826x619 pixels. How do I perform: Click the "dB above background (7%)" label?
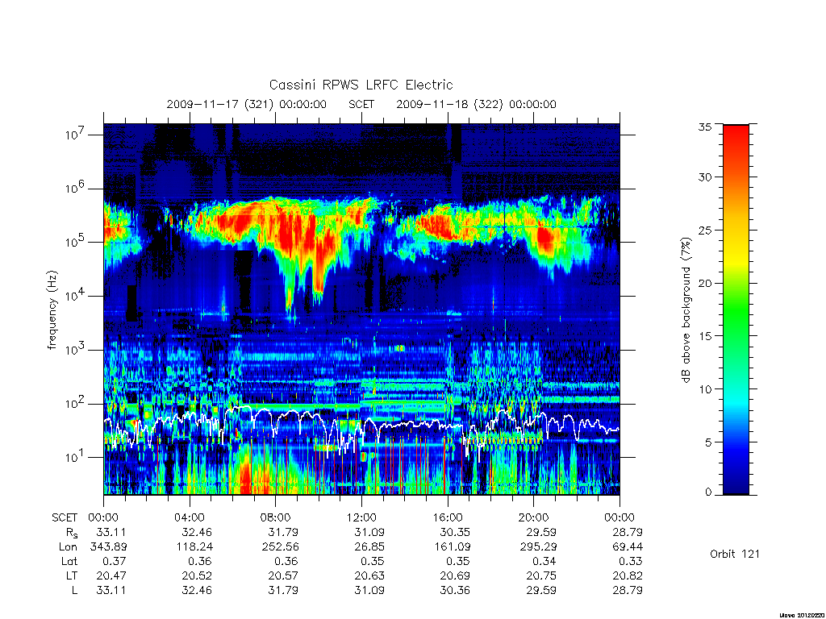tap(686, 310)
